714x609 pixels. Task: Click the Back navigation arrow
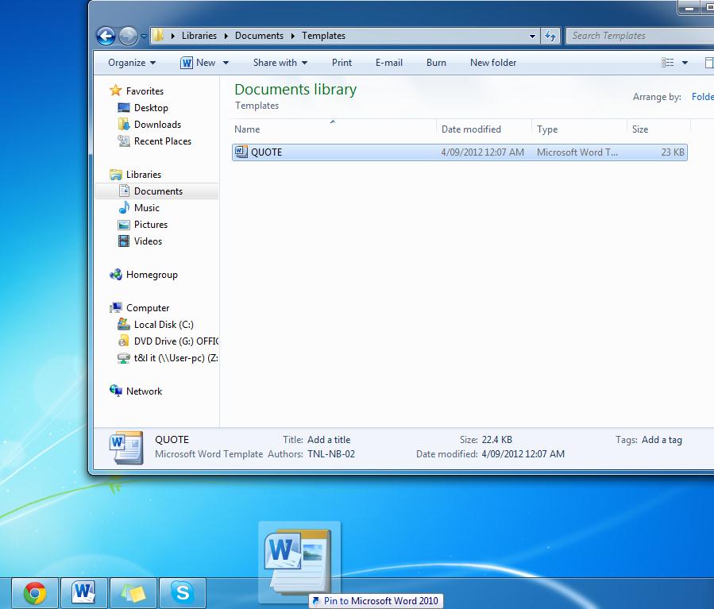click(x=106, y=36)
